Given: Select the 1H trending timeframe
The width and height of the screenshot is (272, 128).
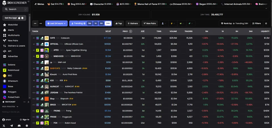Looking at the screenshot, I should coord(95,23).
